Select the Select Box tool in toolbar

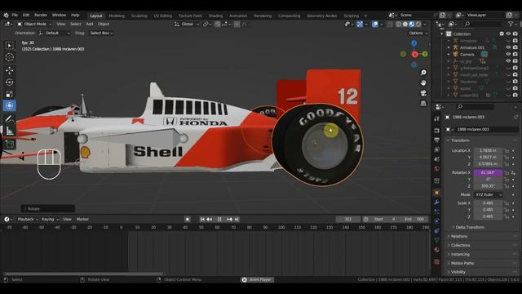tap(9, 46)
